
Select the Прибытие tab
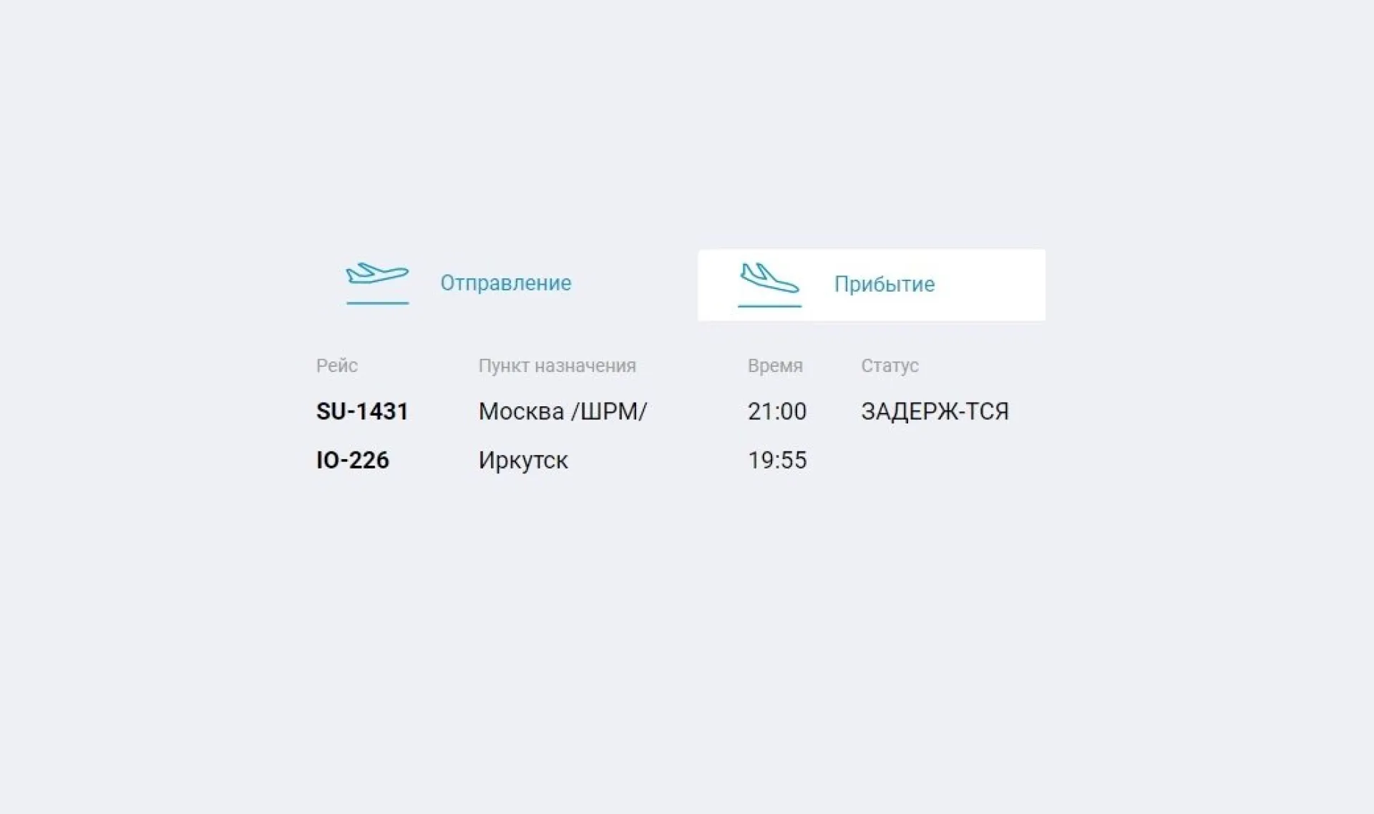(x=871, y=285)
